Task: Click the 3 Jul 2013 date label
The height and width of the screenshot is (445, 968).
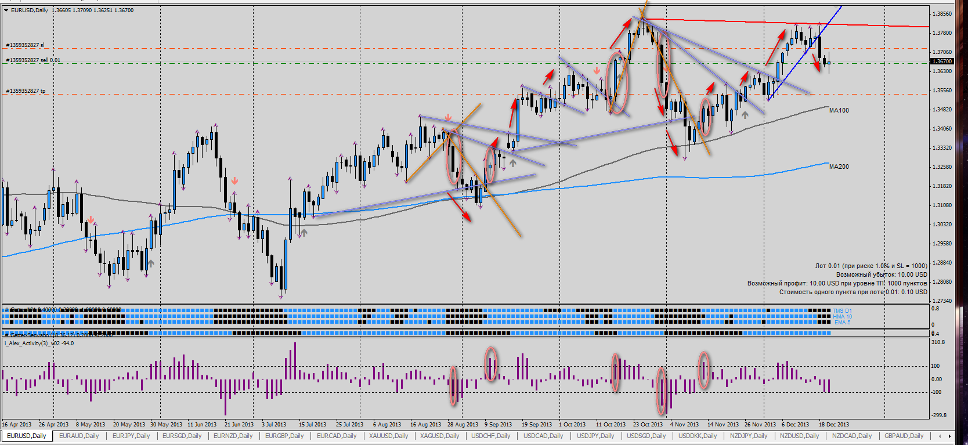Action: tap(274, 425)
